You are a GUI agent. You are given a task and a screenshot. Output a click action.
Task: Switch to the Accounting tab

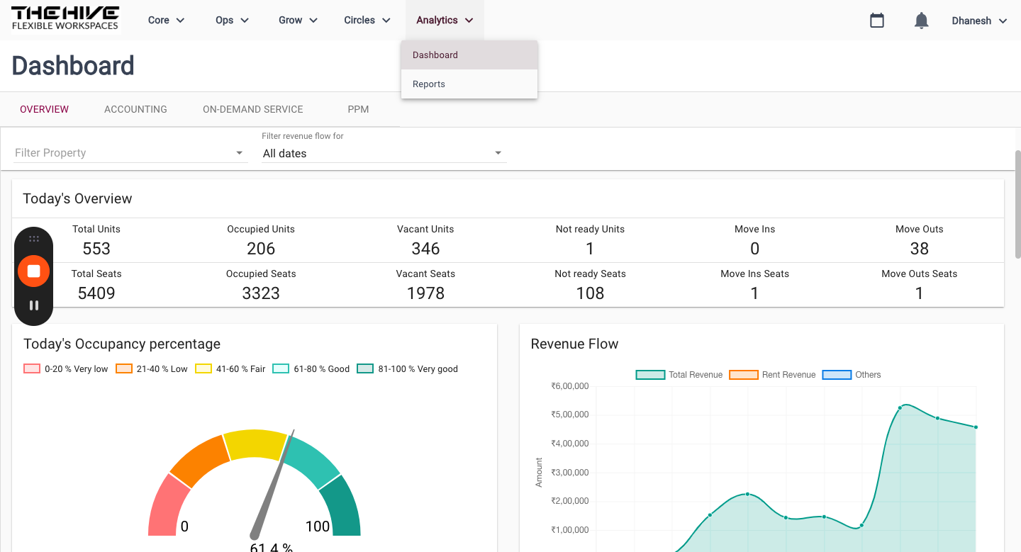[135, 109]
